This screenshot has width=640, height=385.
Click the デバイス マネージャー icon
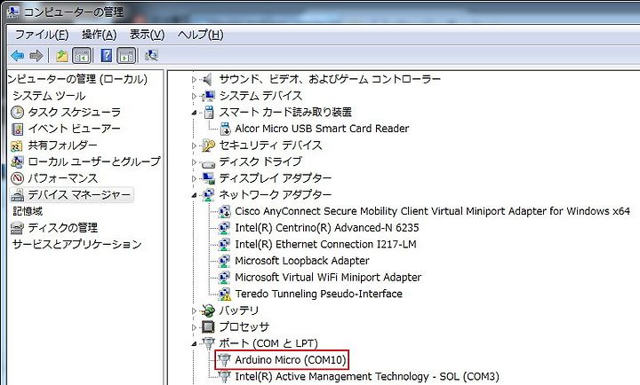point(17,195)
